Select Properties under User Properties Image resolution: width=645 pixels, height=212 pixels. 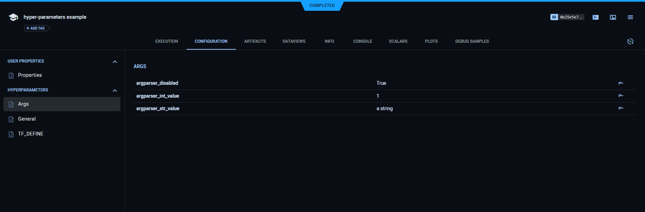[30, 75]
